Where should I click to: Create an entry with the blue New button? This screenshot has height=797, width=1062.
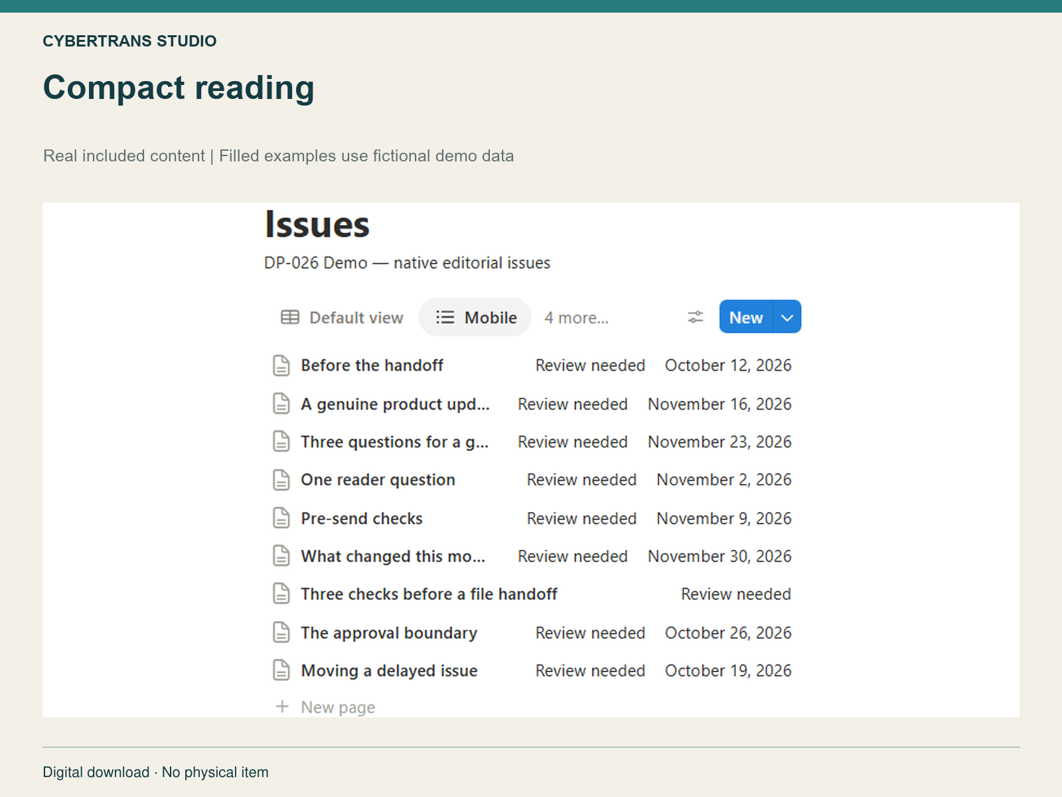(x=746, y=317)
